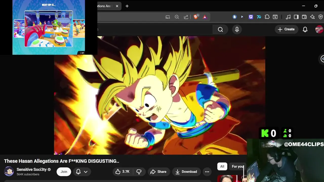The width and height of the screenshot is (324, 182).
Task: Open the YouTube account avatar menu
Action: click(x=319, y=29)
